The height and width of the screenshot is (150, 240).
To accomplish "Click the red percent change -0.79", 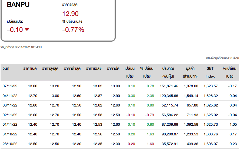I will coord(149,115).
